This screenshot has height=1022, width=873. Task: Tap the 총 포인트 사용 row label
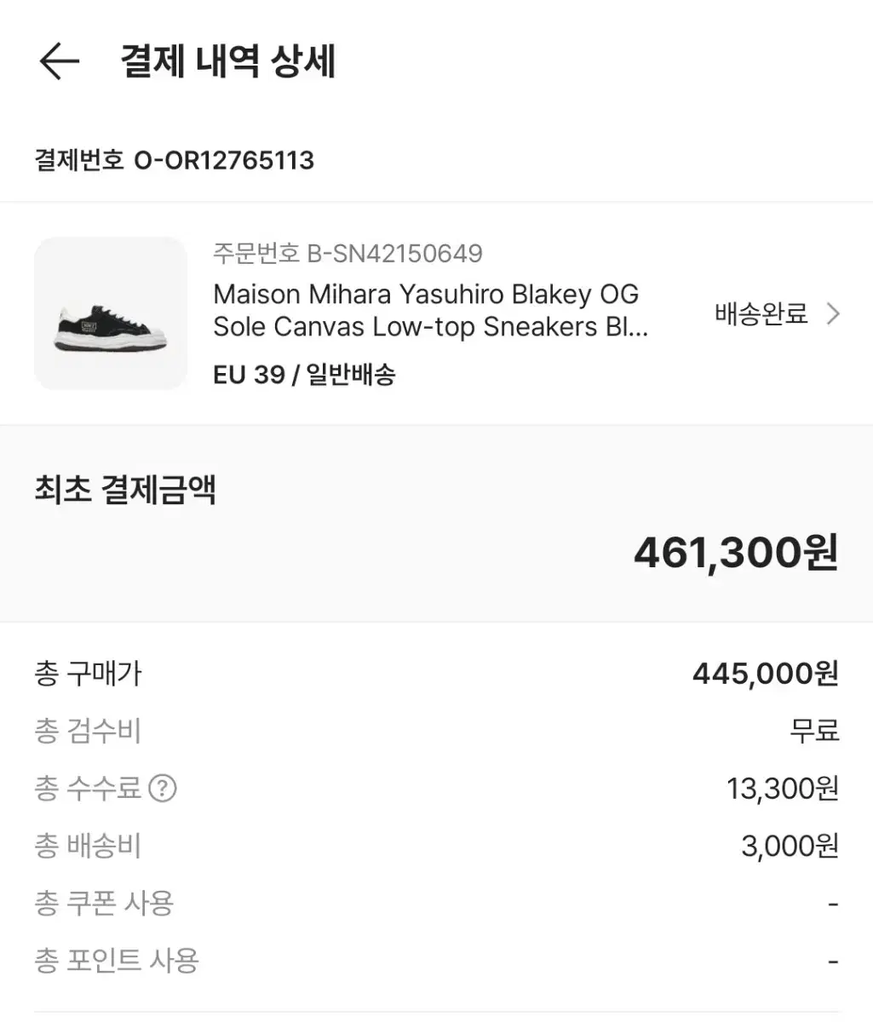tap(117, 961)
